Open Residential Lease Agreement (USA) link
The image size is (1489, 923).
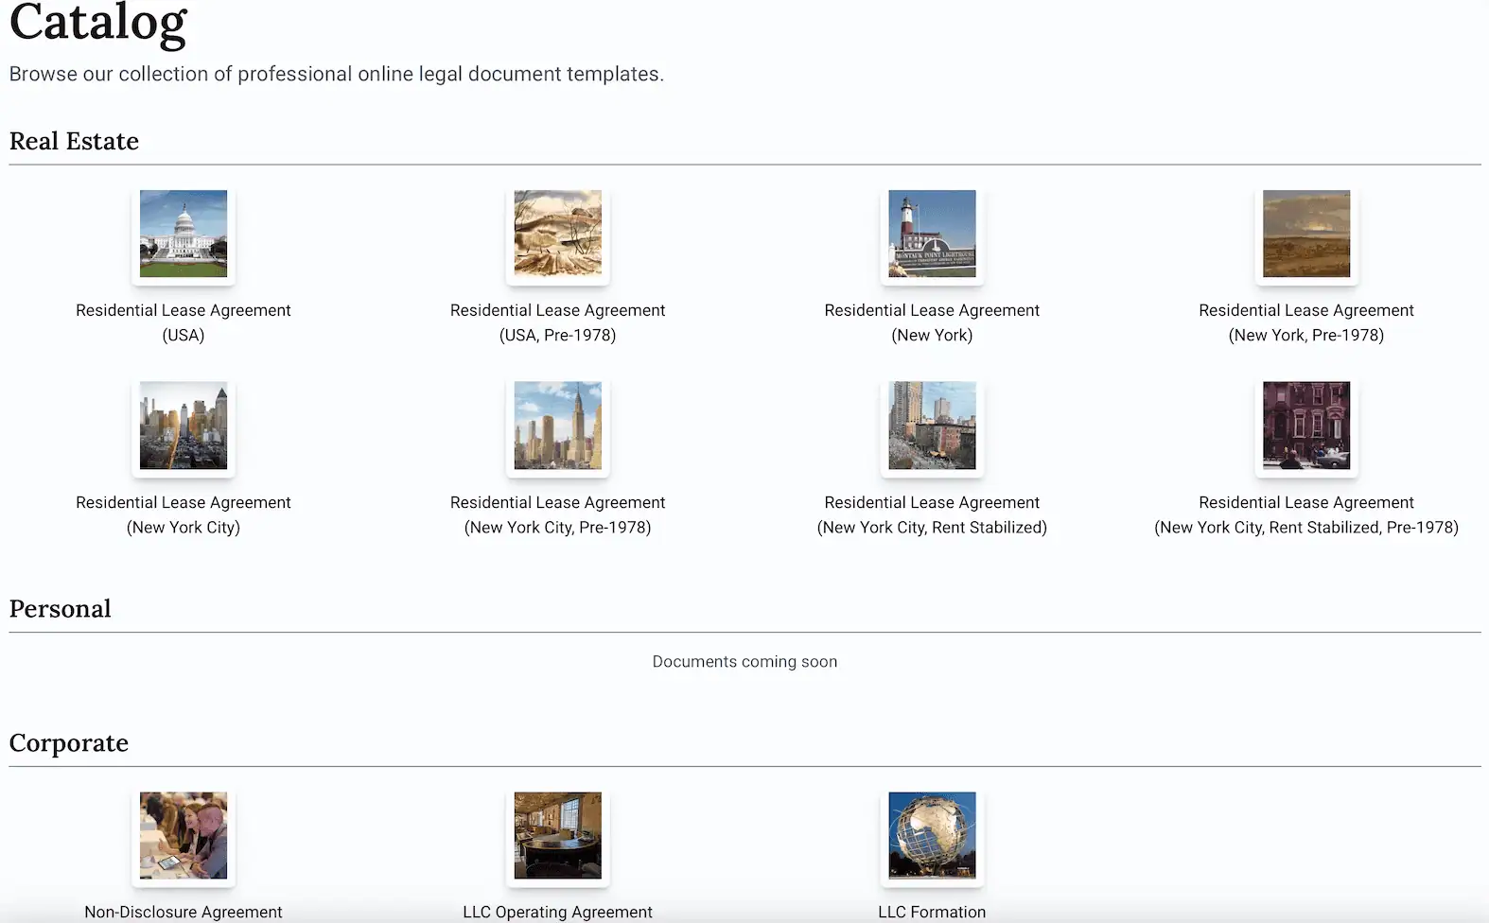(x=184, y=322)
